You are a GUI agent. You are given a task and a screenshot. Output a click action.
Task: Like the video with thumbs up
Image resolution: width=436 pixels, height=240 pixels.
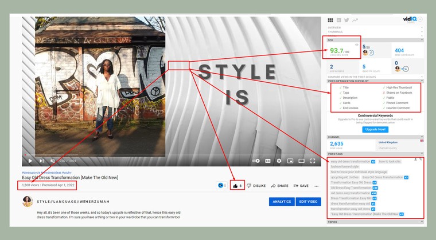pos(236,186)
